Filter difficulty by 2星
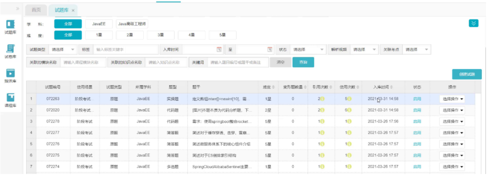 click(x=130, y=35)
